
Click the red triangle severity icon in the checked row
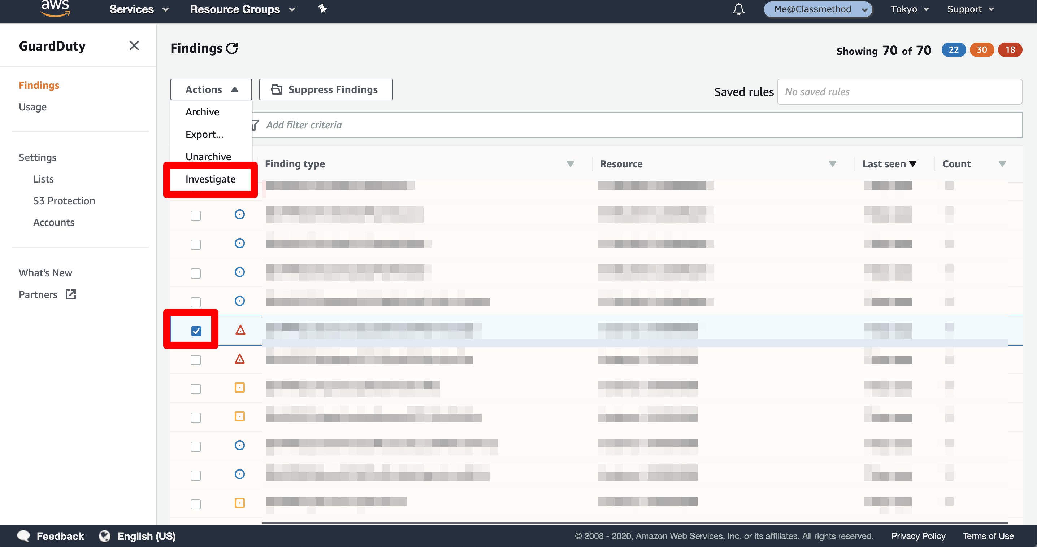point(240,330)
